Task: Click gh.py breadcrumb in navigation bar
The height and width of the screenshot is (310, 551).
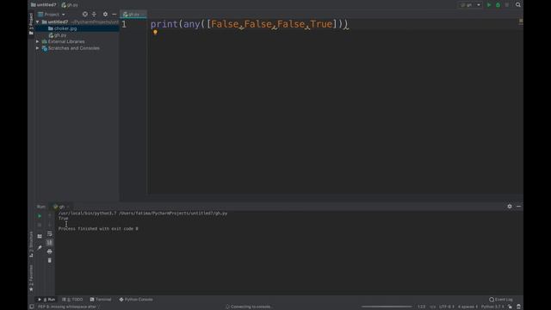Action: coord(70,5)
